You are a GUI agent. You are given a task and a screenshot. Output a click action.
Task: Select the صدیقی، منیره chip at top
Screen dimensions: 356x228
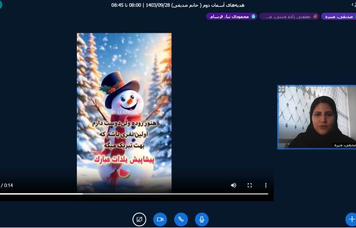coord(339,17)
